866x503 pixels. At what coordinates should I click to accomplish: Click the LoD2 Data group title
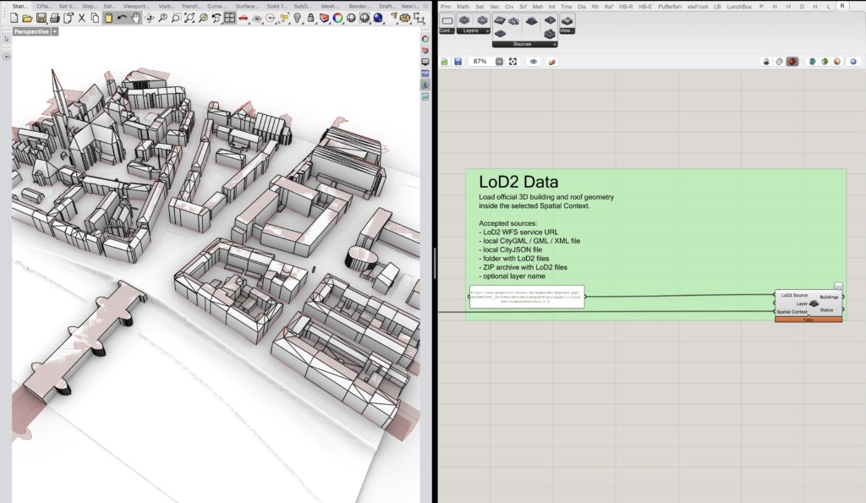pyautogui.click(x=518, y=182)
